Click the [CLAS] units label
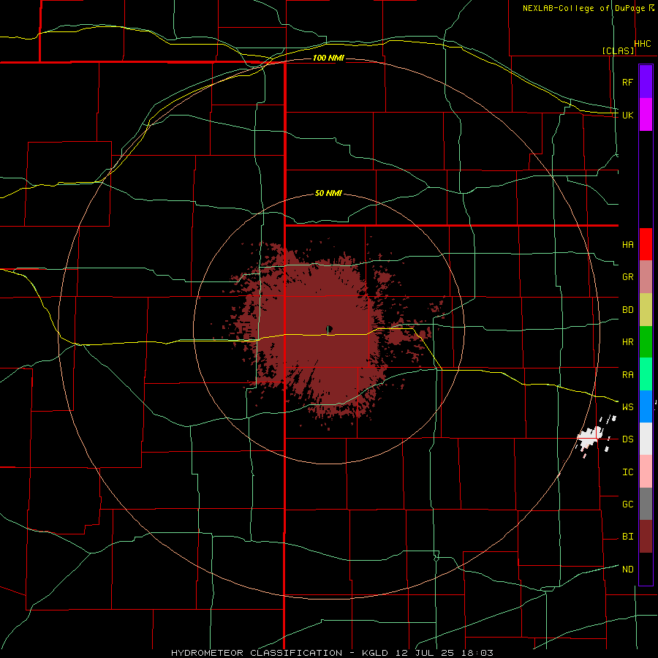Screen dimensions: 658x658 coord(618,51)
